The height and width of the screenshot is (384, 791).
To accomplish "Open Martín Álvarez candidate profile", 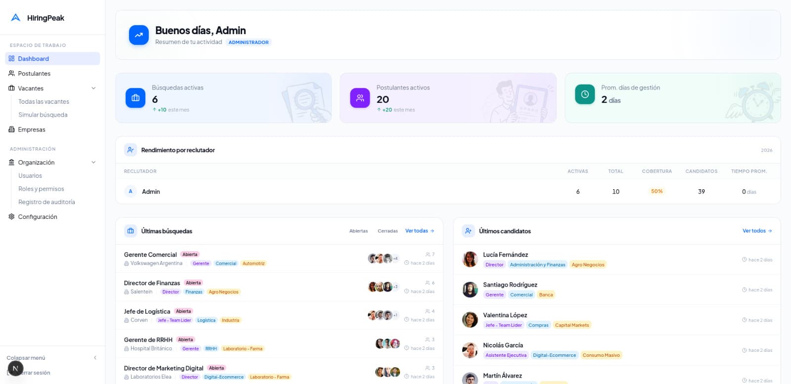I will (x=502, y=376).
